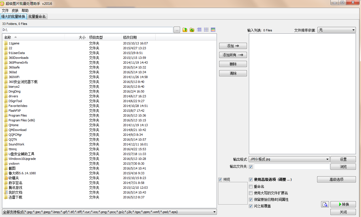Switch to details list view icon

click(199, 30)
